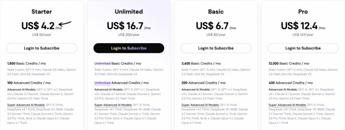Click Super Advanced AI Models link in Pro plan
Image resolution: width=345 pixels, height=130 pixels.
tap(287, 105)
